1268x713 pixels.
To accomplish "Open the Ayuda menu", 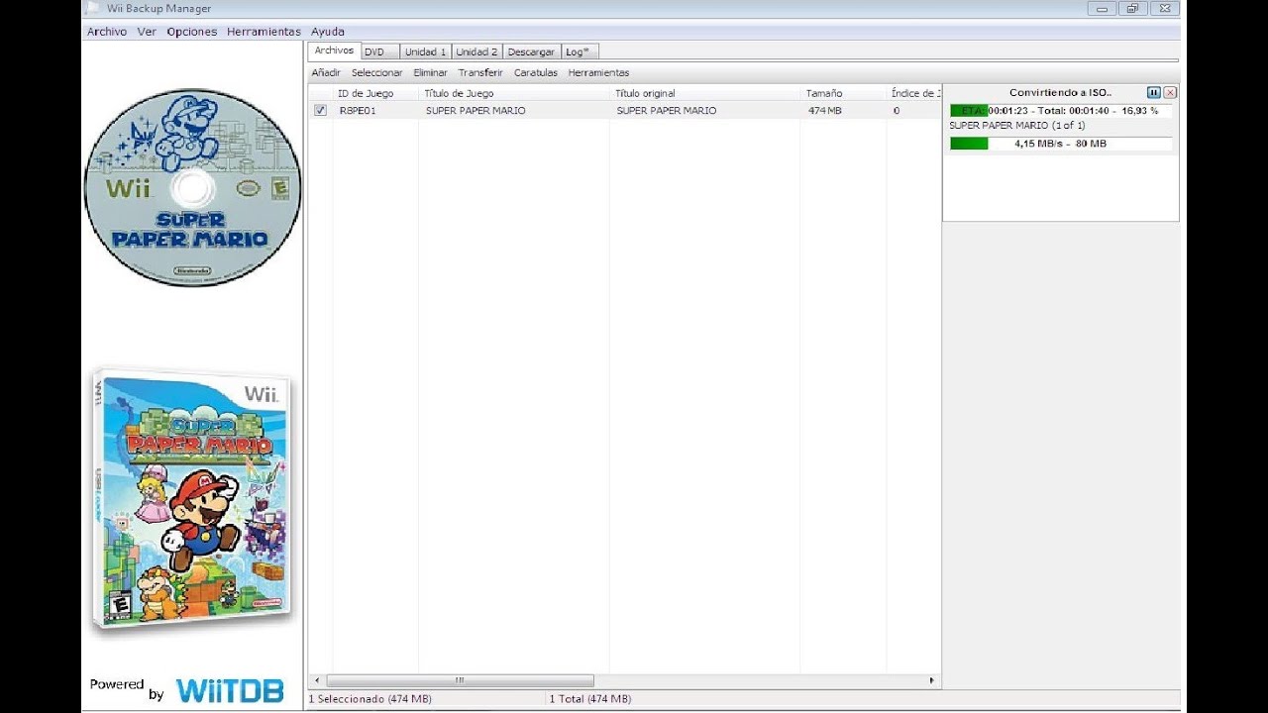I will click(x=328, y=32).
